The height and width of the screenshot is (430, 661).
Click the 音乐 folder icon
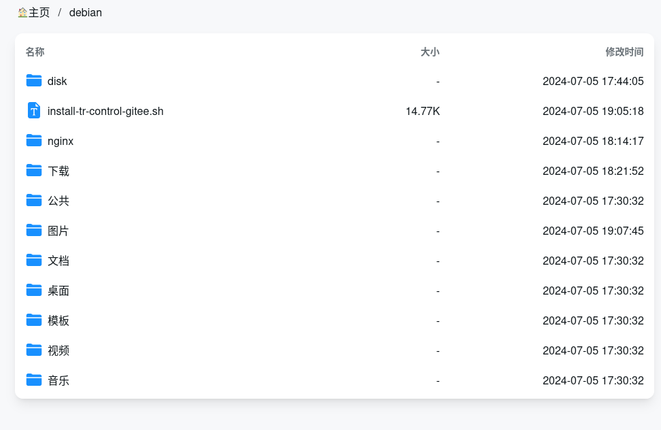[34, 380]
